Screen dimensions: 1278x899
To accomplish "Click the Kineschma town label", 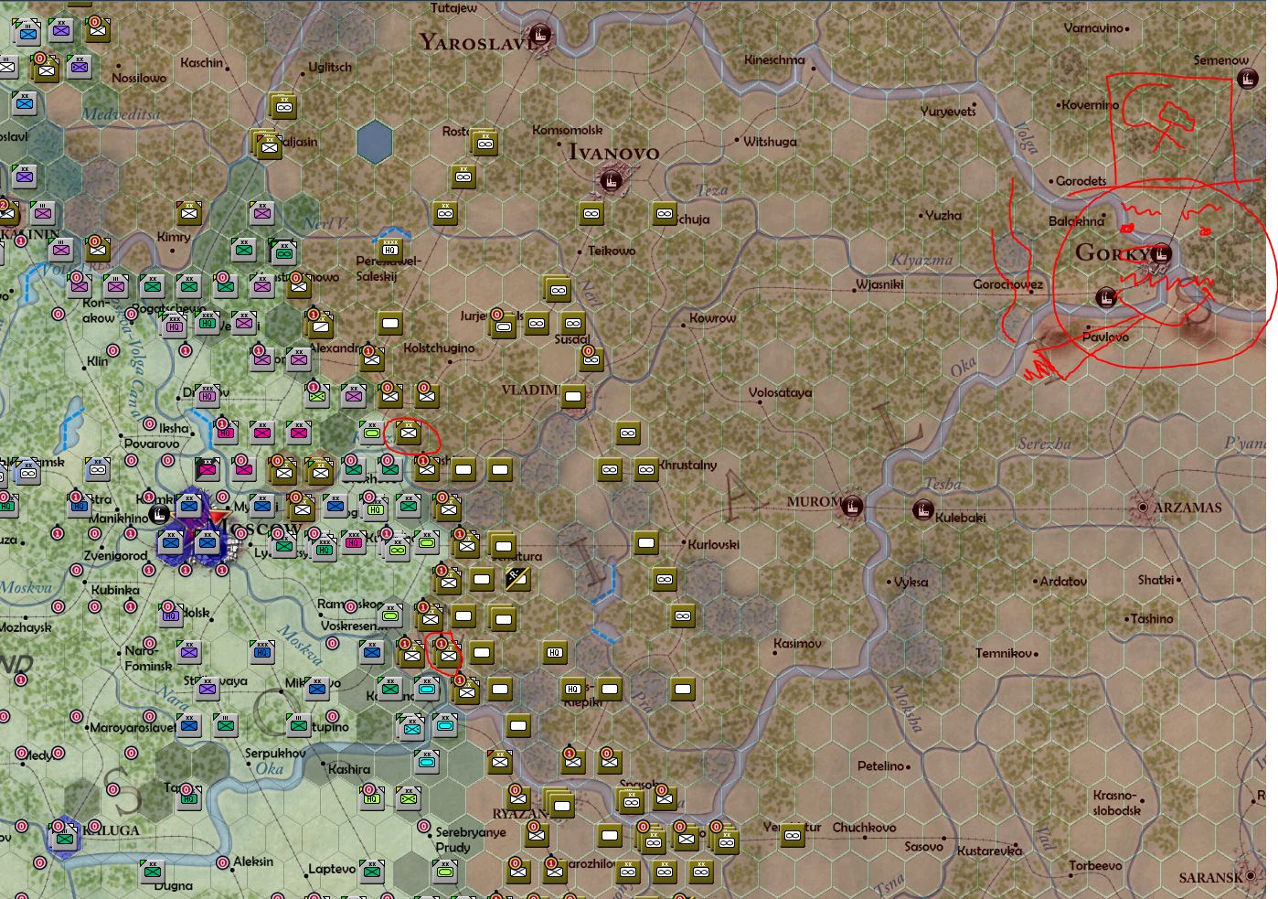I will tap(774, 59).
